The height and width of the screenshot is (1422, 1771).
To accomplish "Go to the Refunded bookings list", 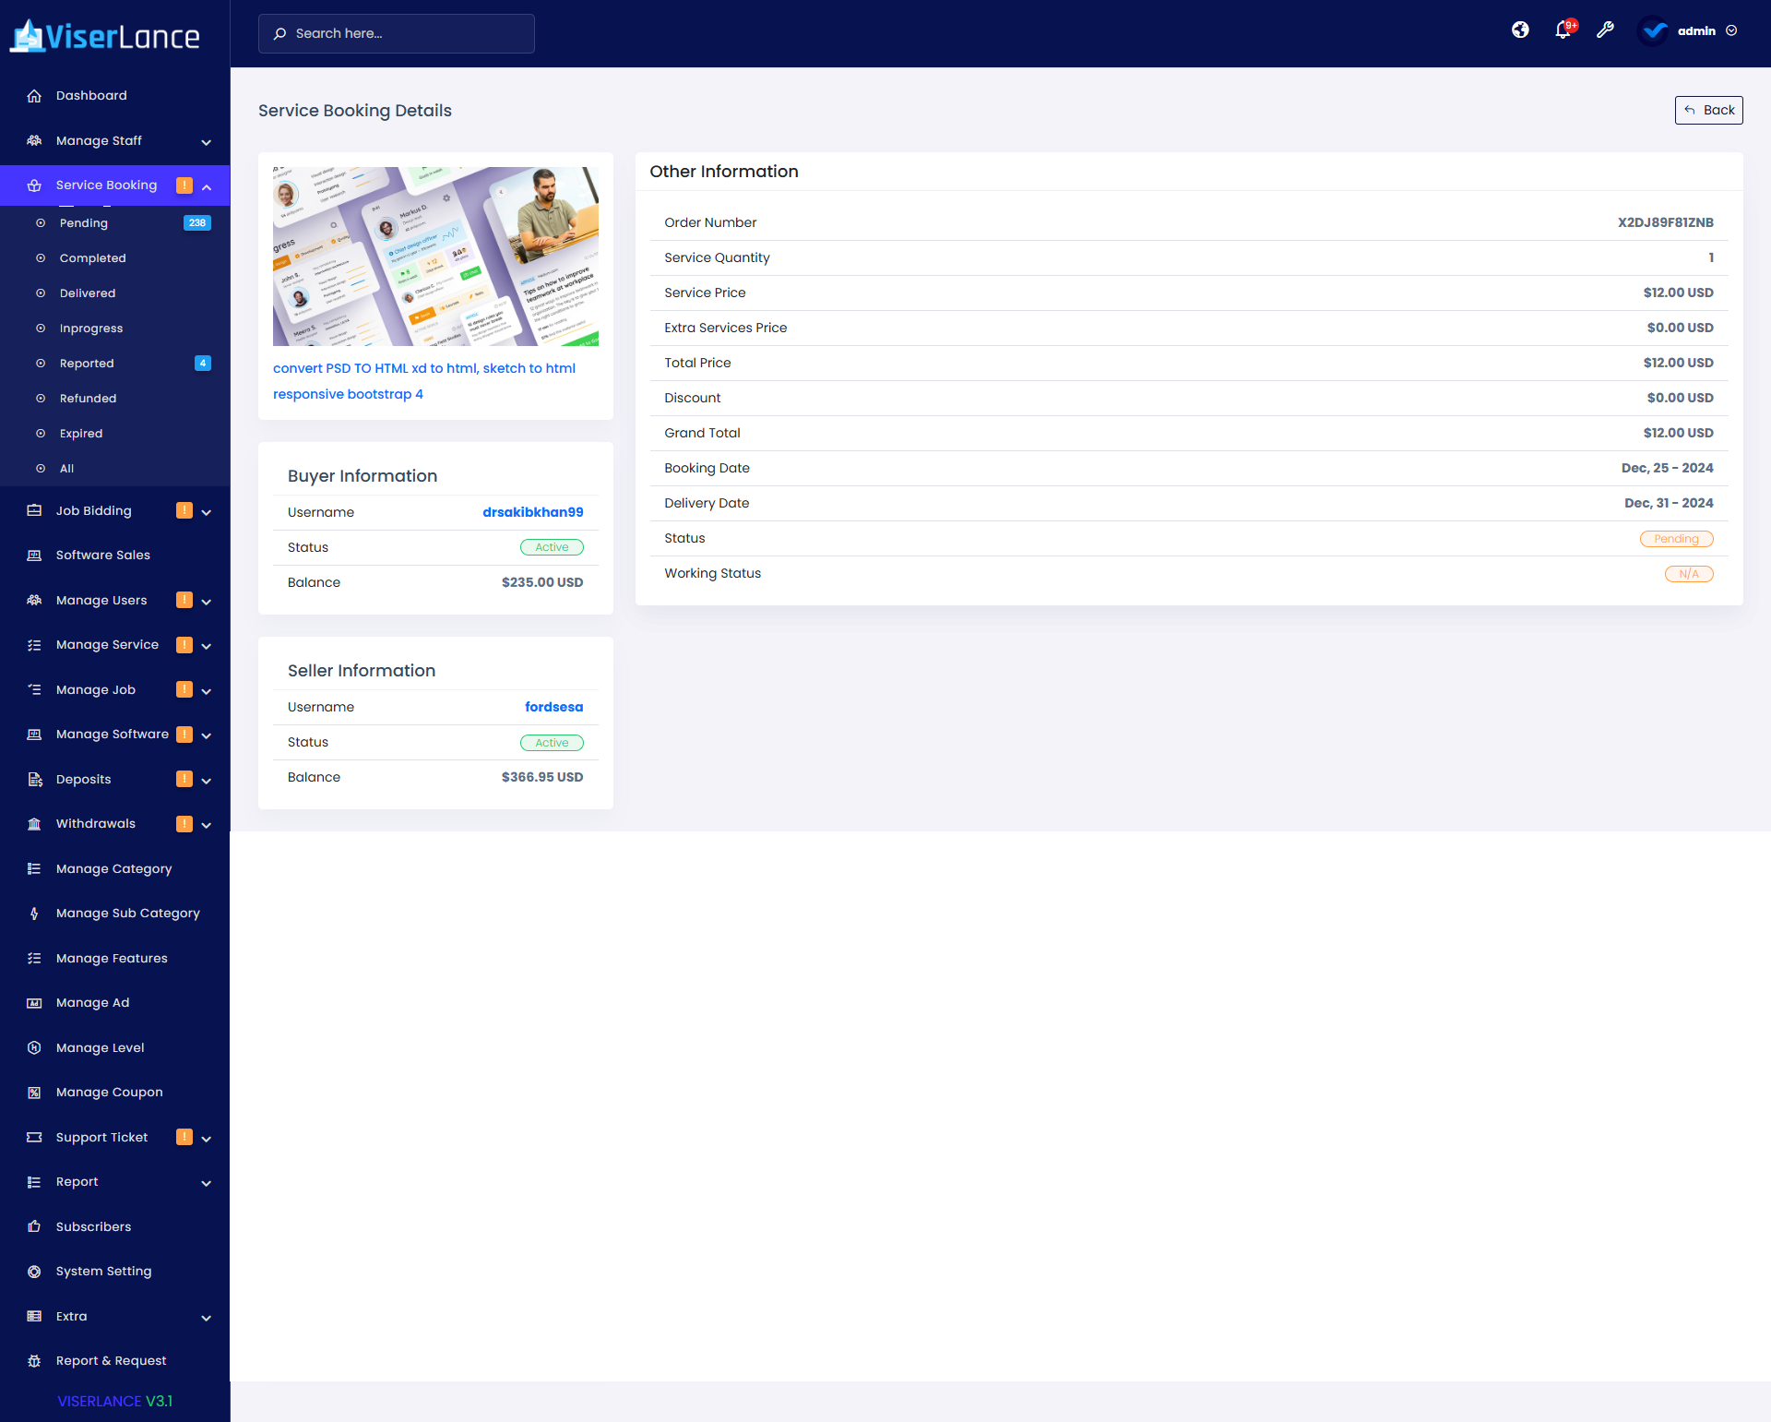I will pyautogui.click(x=88, y=399).
